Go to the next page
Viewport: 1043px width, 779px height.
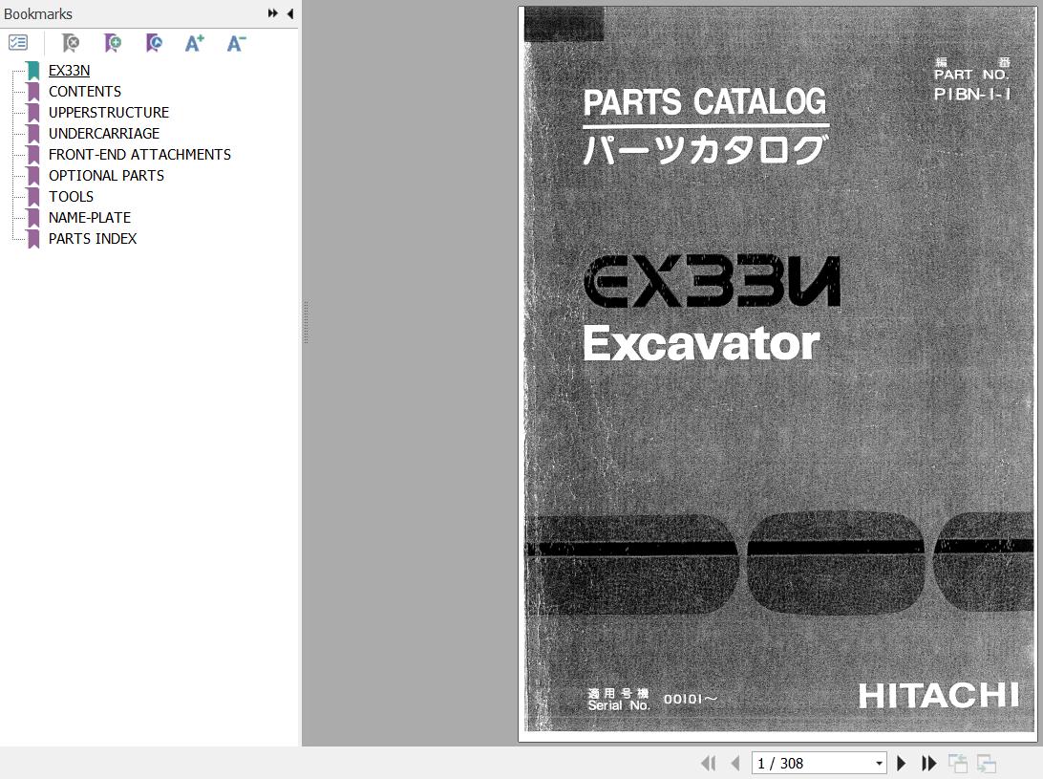click(x=902, y=763)
